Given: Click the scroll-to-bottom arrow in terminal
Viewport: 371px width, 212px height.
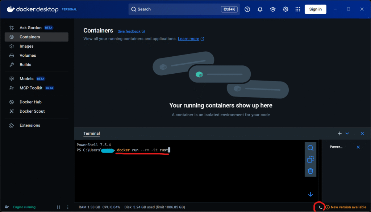Looking at the screenshot, I should [310, 194].
